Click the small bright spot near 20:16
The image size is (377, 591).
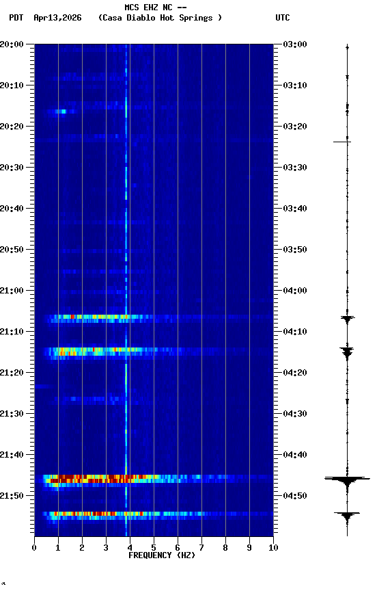point(61,111)
